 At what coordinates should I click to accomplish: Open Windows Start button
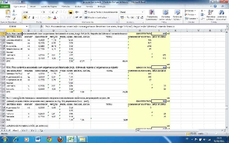pyautogui.click(x=4, y=139)
